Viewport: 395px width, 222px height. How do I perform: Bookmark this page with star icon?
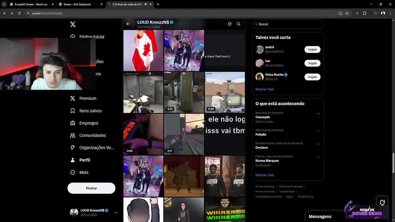coord(347,13)
